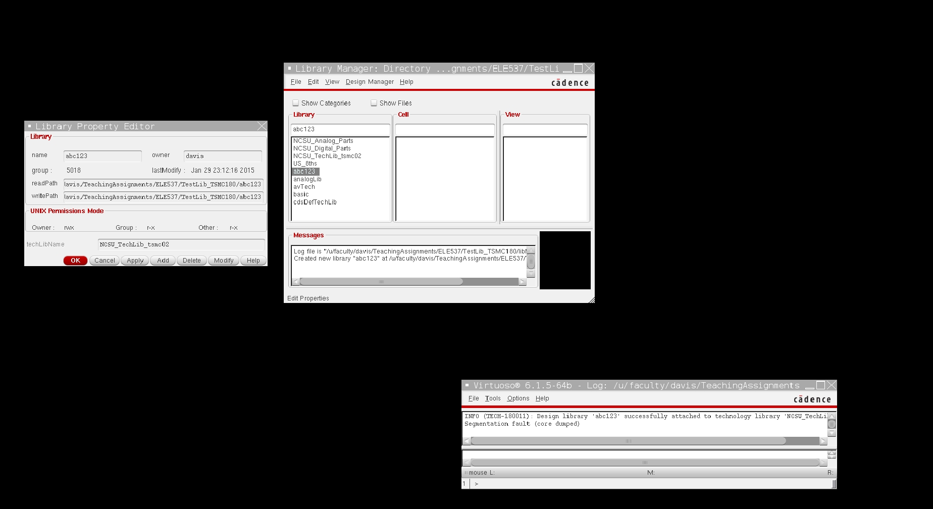The width and height of the screenshot is (933, 509).
Task: Click Virtuoso log horizontal scrollbar
Action: coord(628,441)
